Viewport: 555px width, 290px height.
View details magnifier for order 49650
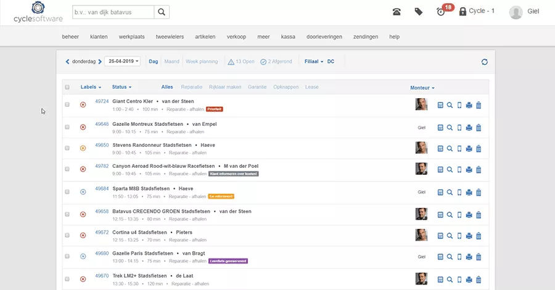[450, 149]
